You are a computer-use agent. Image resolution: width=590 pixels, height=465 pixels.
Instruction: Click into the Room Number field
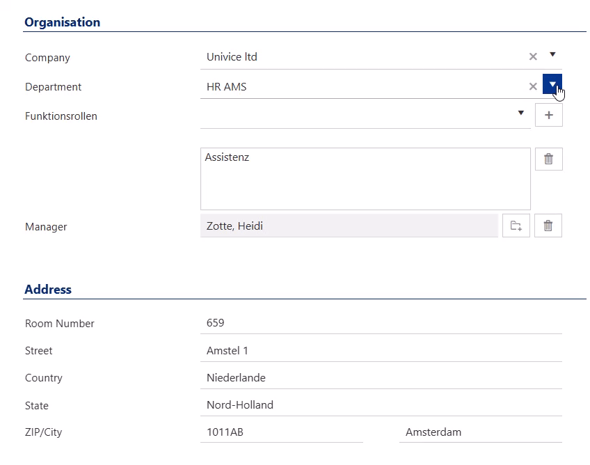313,322
